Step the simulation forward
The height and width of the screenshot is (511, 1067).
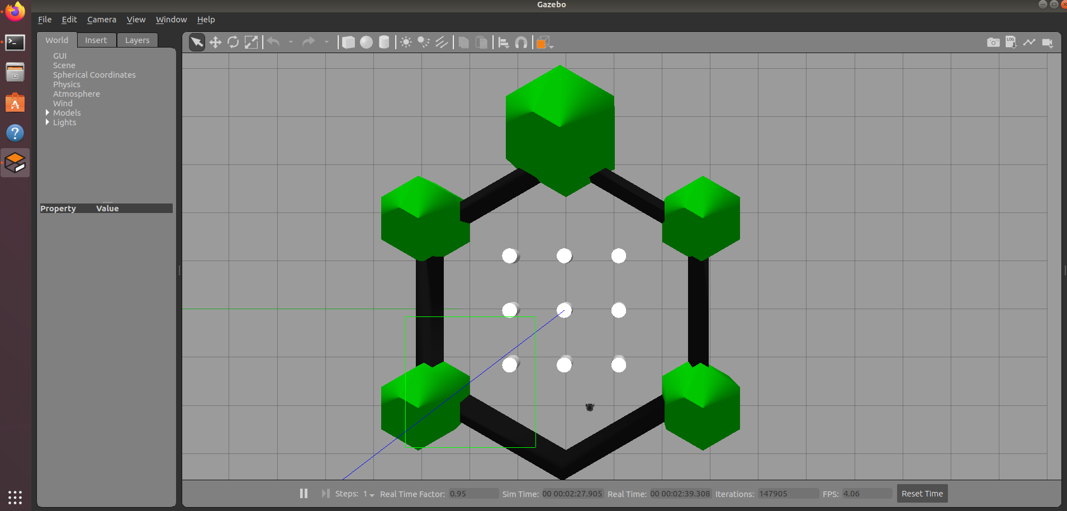click(x=325, y=494)
